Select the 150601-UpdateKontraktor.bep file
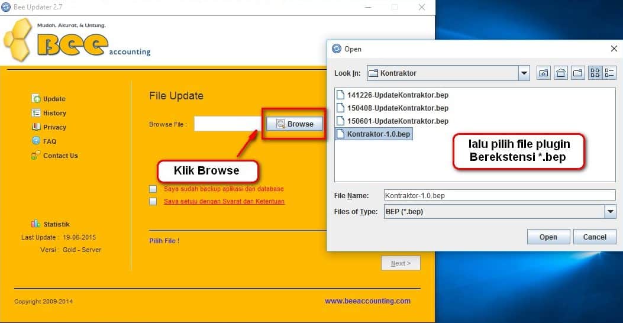Image resolution: width=623 pixels, height=323 pixels. (398, 121)
